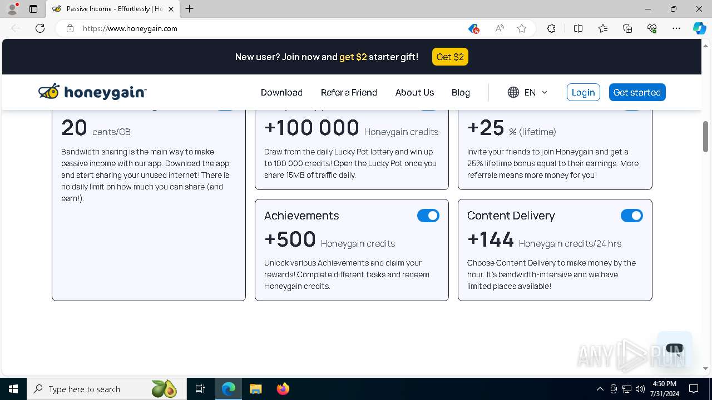Toggle the Content Delivery switch
712x400 pixels.
pos(632,216)
